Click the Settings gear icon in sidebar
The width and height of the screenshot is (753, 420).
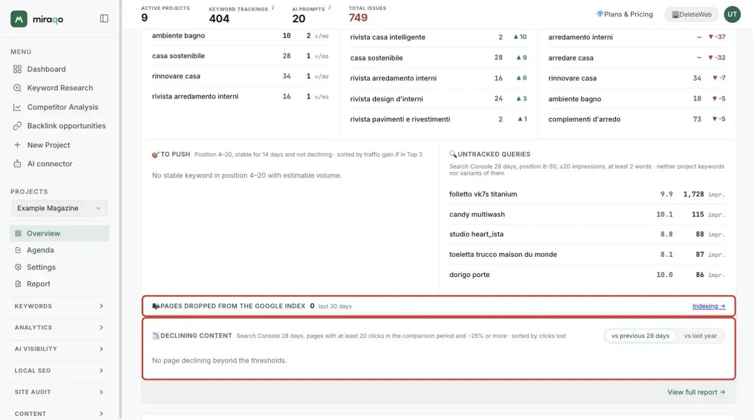pos(18,267)
